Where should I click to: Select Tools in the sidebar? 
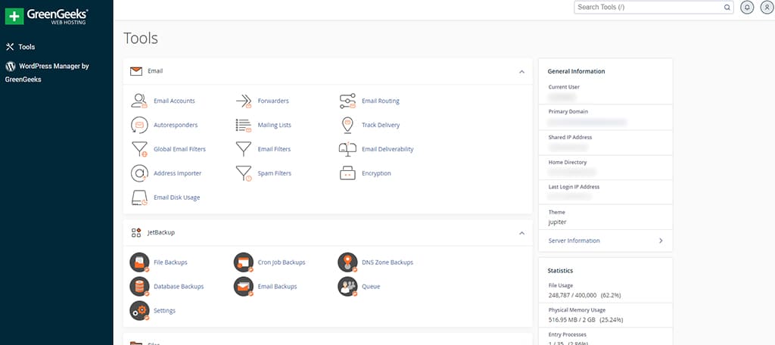[26, 47]
